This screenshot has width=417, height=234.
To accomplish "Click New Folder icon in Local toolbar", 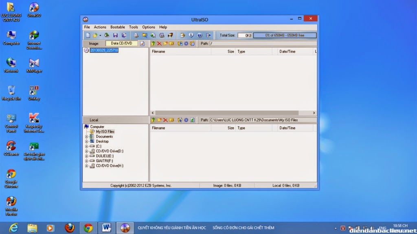I will pyautogui.click(x=159, y=120).
